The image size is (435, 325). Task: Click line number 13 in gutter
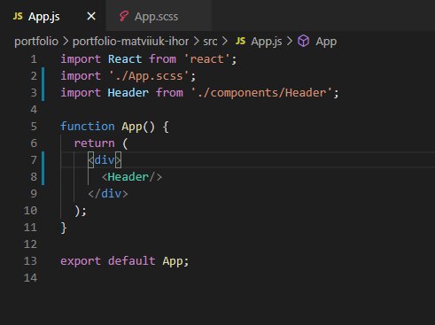(x=30, y=261)
